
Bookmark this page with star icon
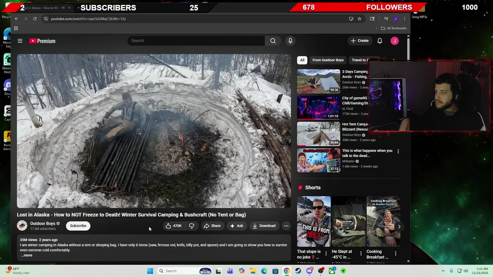coord(359,18)
